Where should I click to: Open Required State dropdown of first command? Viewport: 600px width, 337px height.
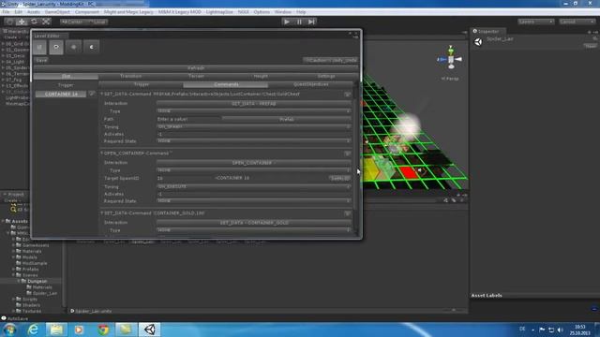(254, 141)
